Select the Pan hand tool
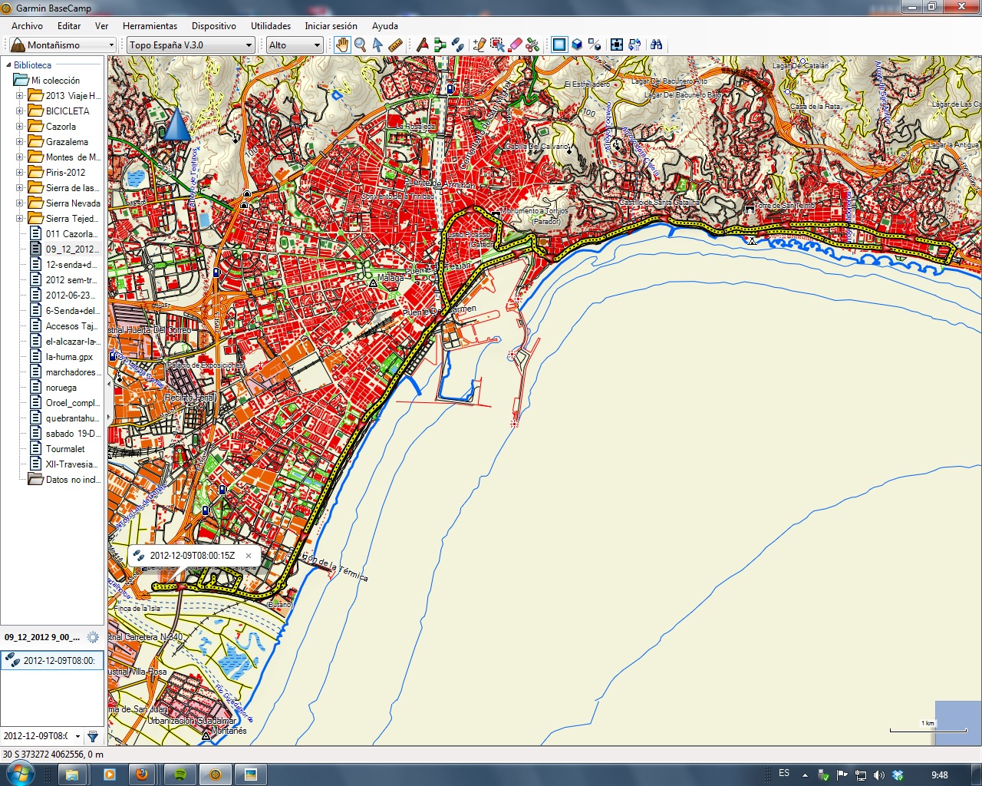 click(x=342, y=45)
